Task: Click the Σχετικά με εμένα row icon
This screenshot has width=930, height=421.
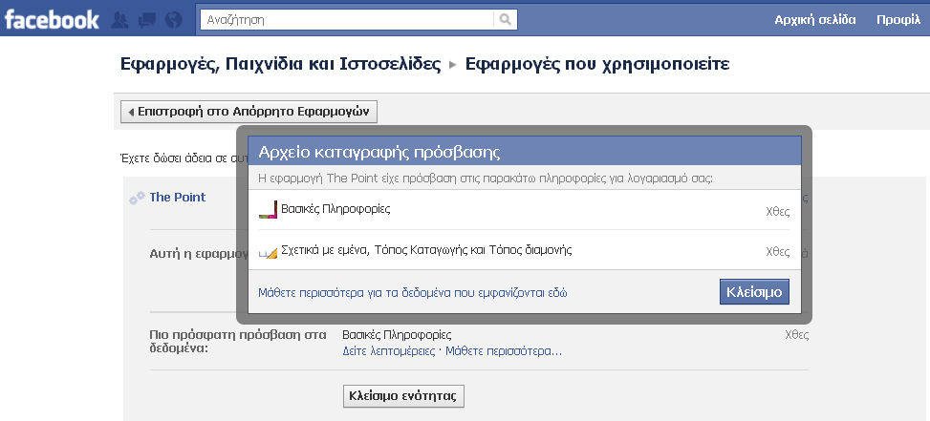Action: pyautogui.click(x=268, y=252)
